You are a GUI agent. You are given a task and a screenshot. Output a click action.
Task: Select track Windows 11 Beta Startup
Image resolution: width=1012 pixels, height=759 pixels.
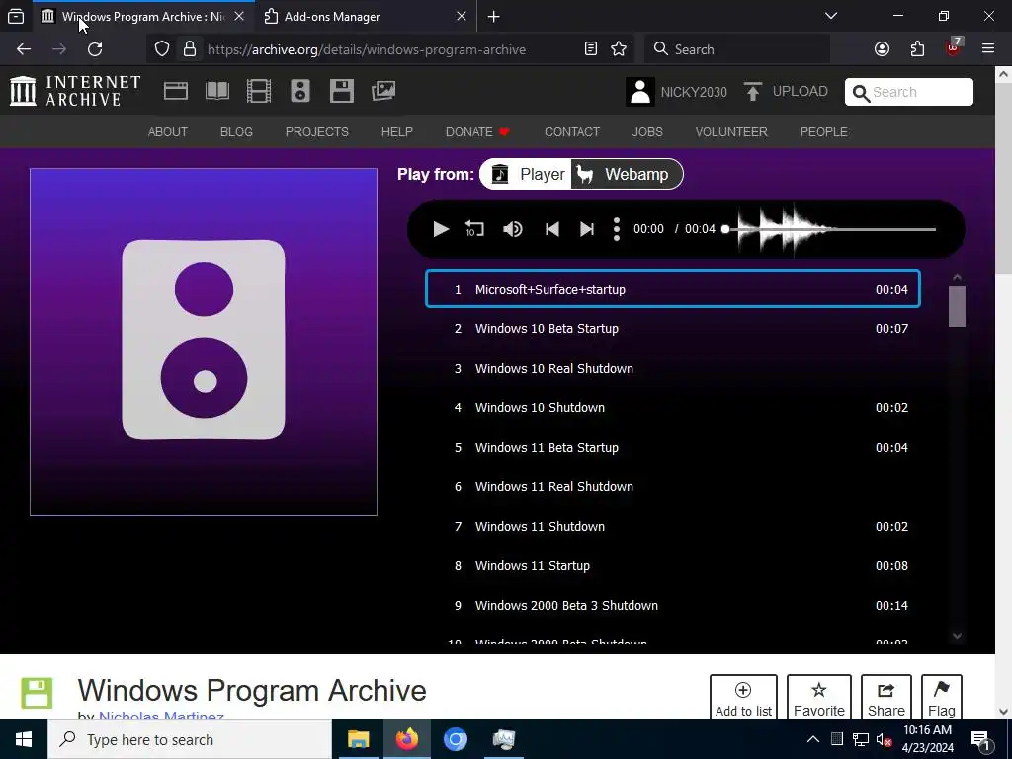tap(672, 448)
